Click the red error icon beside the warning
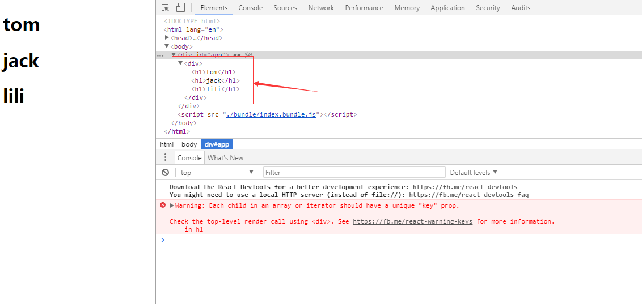 (163, 205)
